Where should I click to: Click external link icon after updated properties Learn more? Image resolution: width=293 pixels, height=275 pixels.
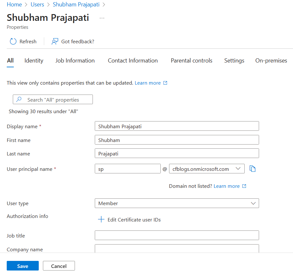[x=165, y=83]
